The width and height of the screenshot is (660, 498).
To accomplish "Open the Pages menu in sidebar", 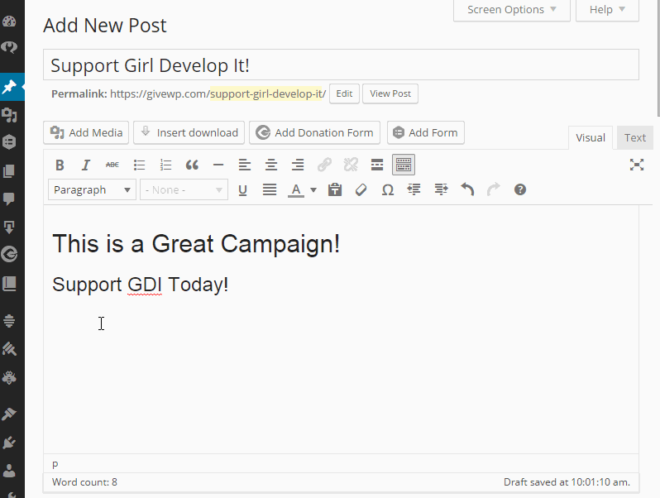I will [9, 171].
